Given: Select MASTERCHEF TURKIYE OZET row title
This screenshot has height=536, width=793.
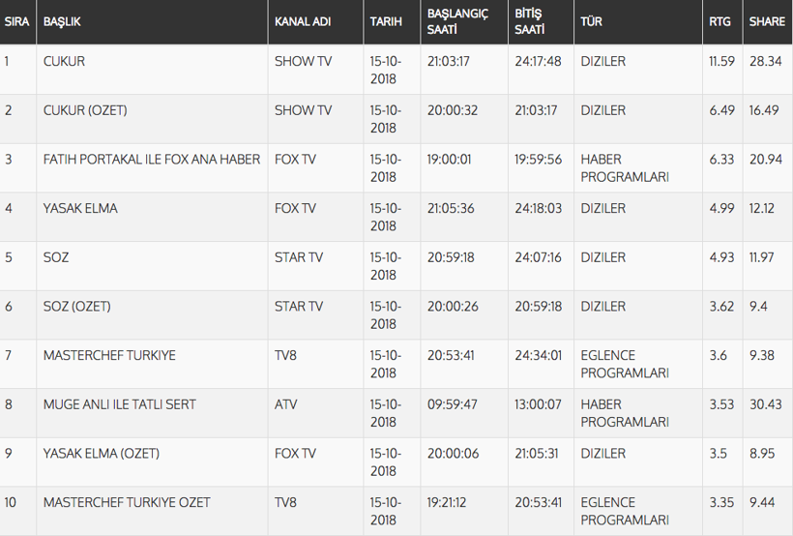Looking at the screenshot, I should click(x=127, y=502).
